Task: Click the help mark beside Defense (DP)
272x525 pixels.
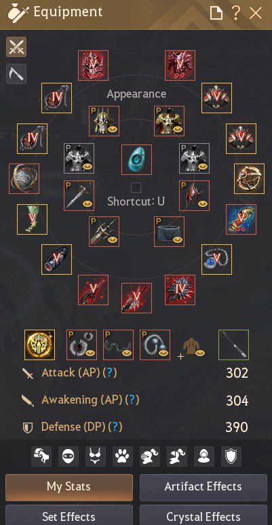Action: [115, 427]
